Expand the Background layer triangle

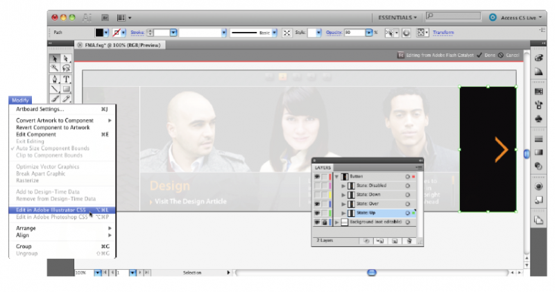(x=337, y=222)
